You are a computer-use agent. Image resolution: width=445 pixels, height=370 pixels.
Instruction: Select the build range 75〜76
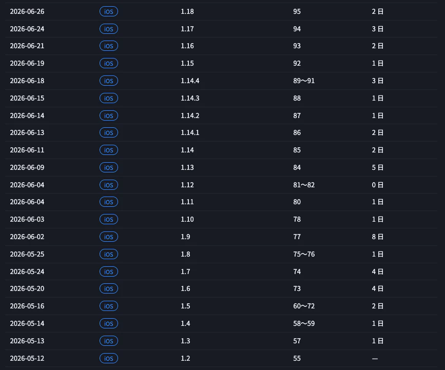tap(304, 254)
